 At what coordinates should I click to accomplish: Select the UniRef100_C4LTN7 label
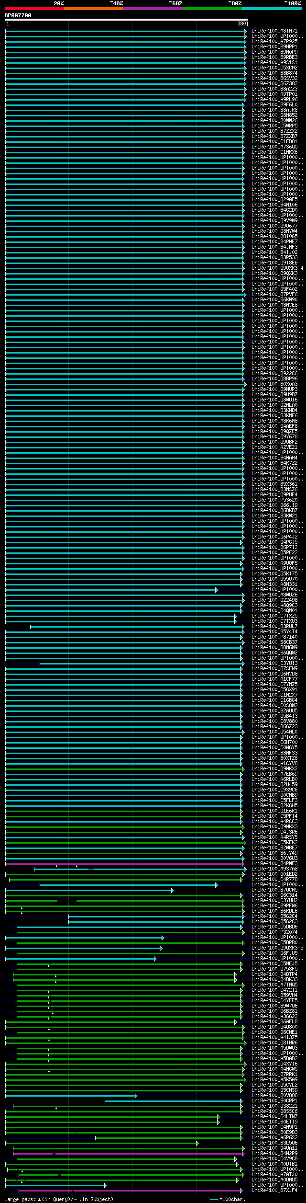[x=274, y=1117]
